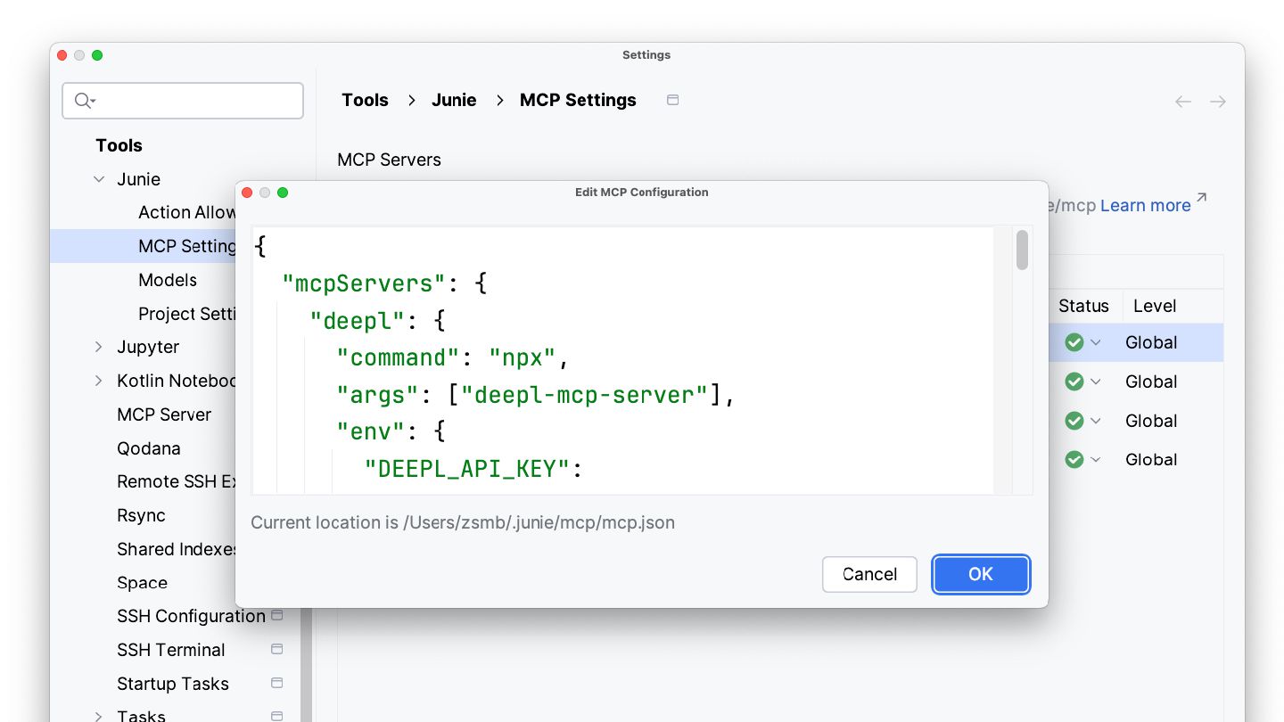Open Rsync settings page
The image size is (1284, 722).
(x=141, y=515)
